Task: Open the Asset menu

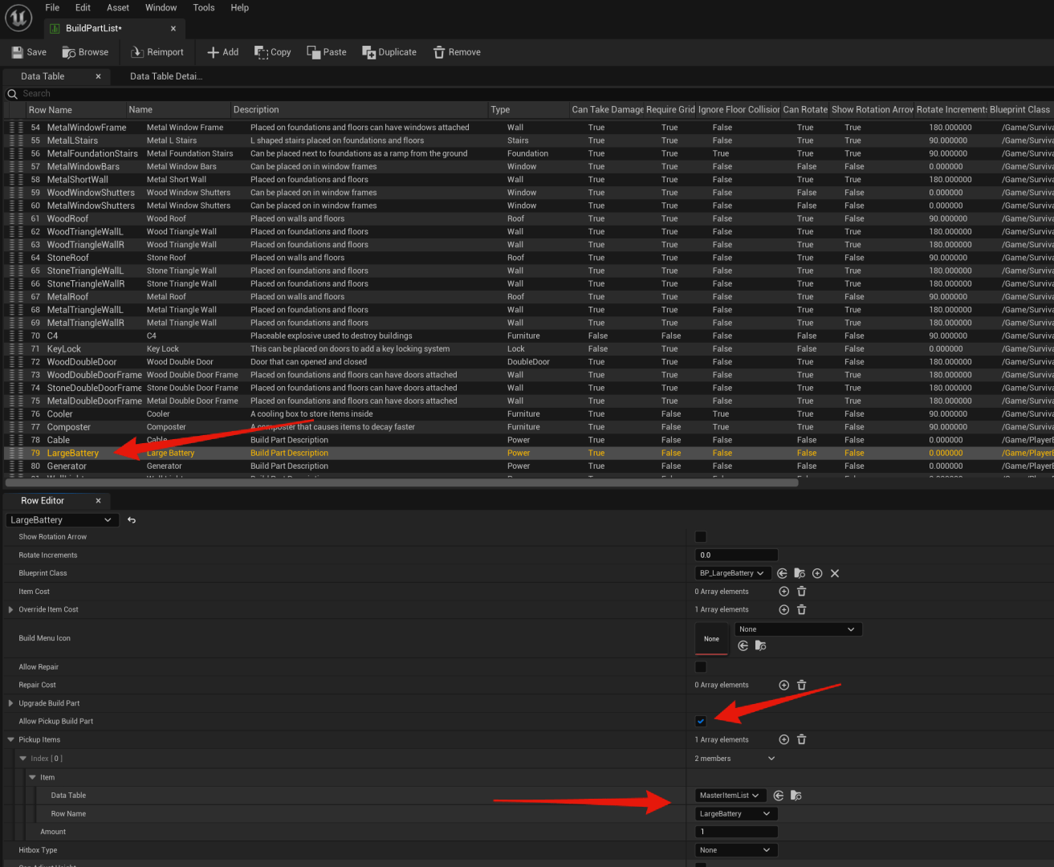Action: (118, 8)
